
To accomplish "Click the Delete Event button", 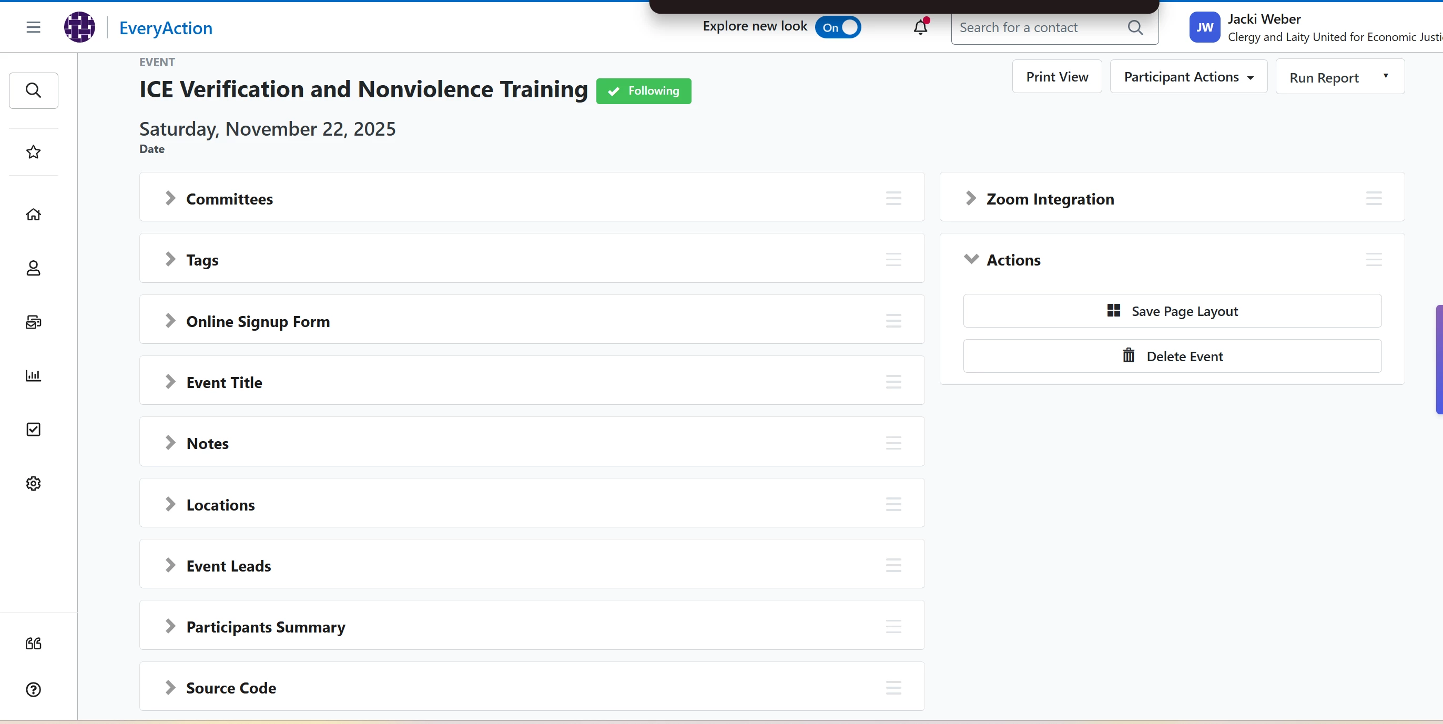I will pos(1172,356).
